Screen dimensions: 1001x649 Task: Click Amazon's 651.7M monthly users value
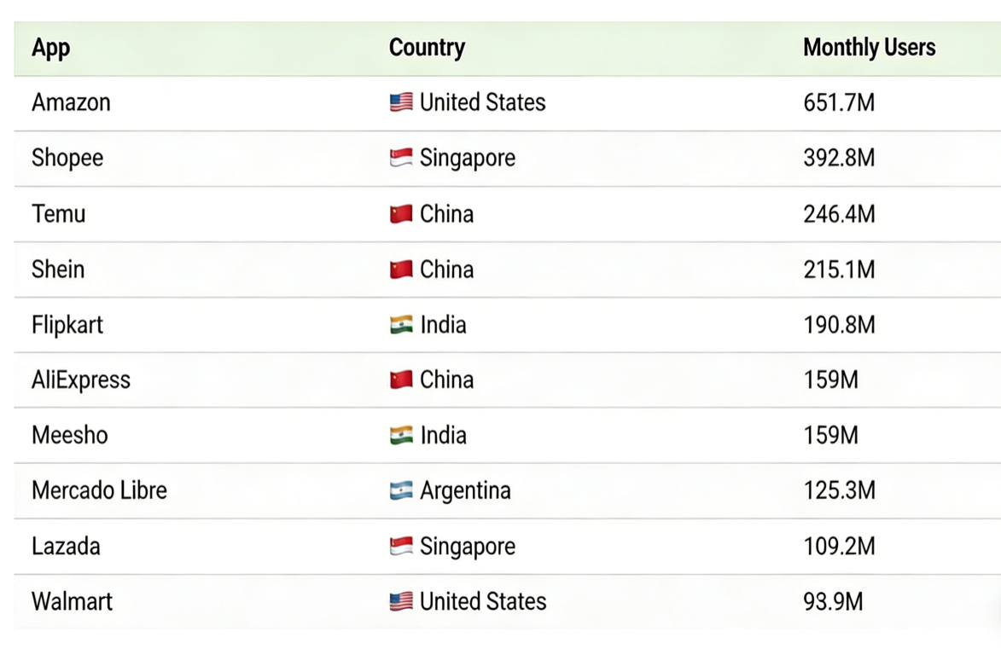click(839, 102)
